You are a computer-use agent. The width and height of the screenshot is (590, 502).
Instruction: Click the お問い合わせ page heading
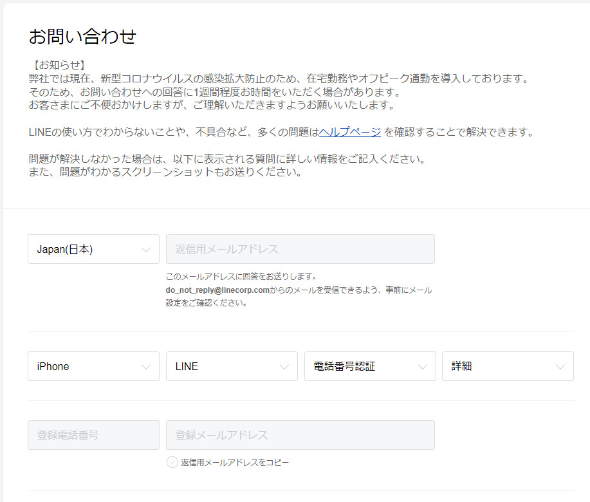coord(82,37)
